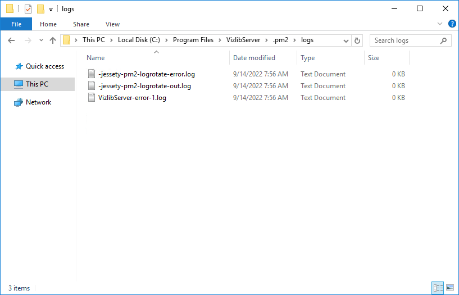Click the icon of -jessety-pm2-logrotate-out.log

click(x=92, y=86)
